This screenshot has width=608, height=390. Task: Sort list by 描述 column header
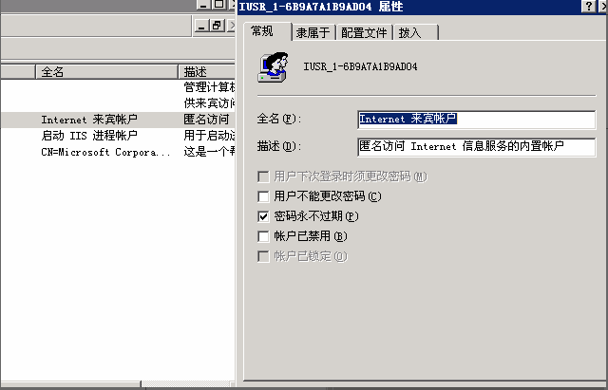tap(207, 72)
